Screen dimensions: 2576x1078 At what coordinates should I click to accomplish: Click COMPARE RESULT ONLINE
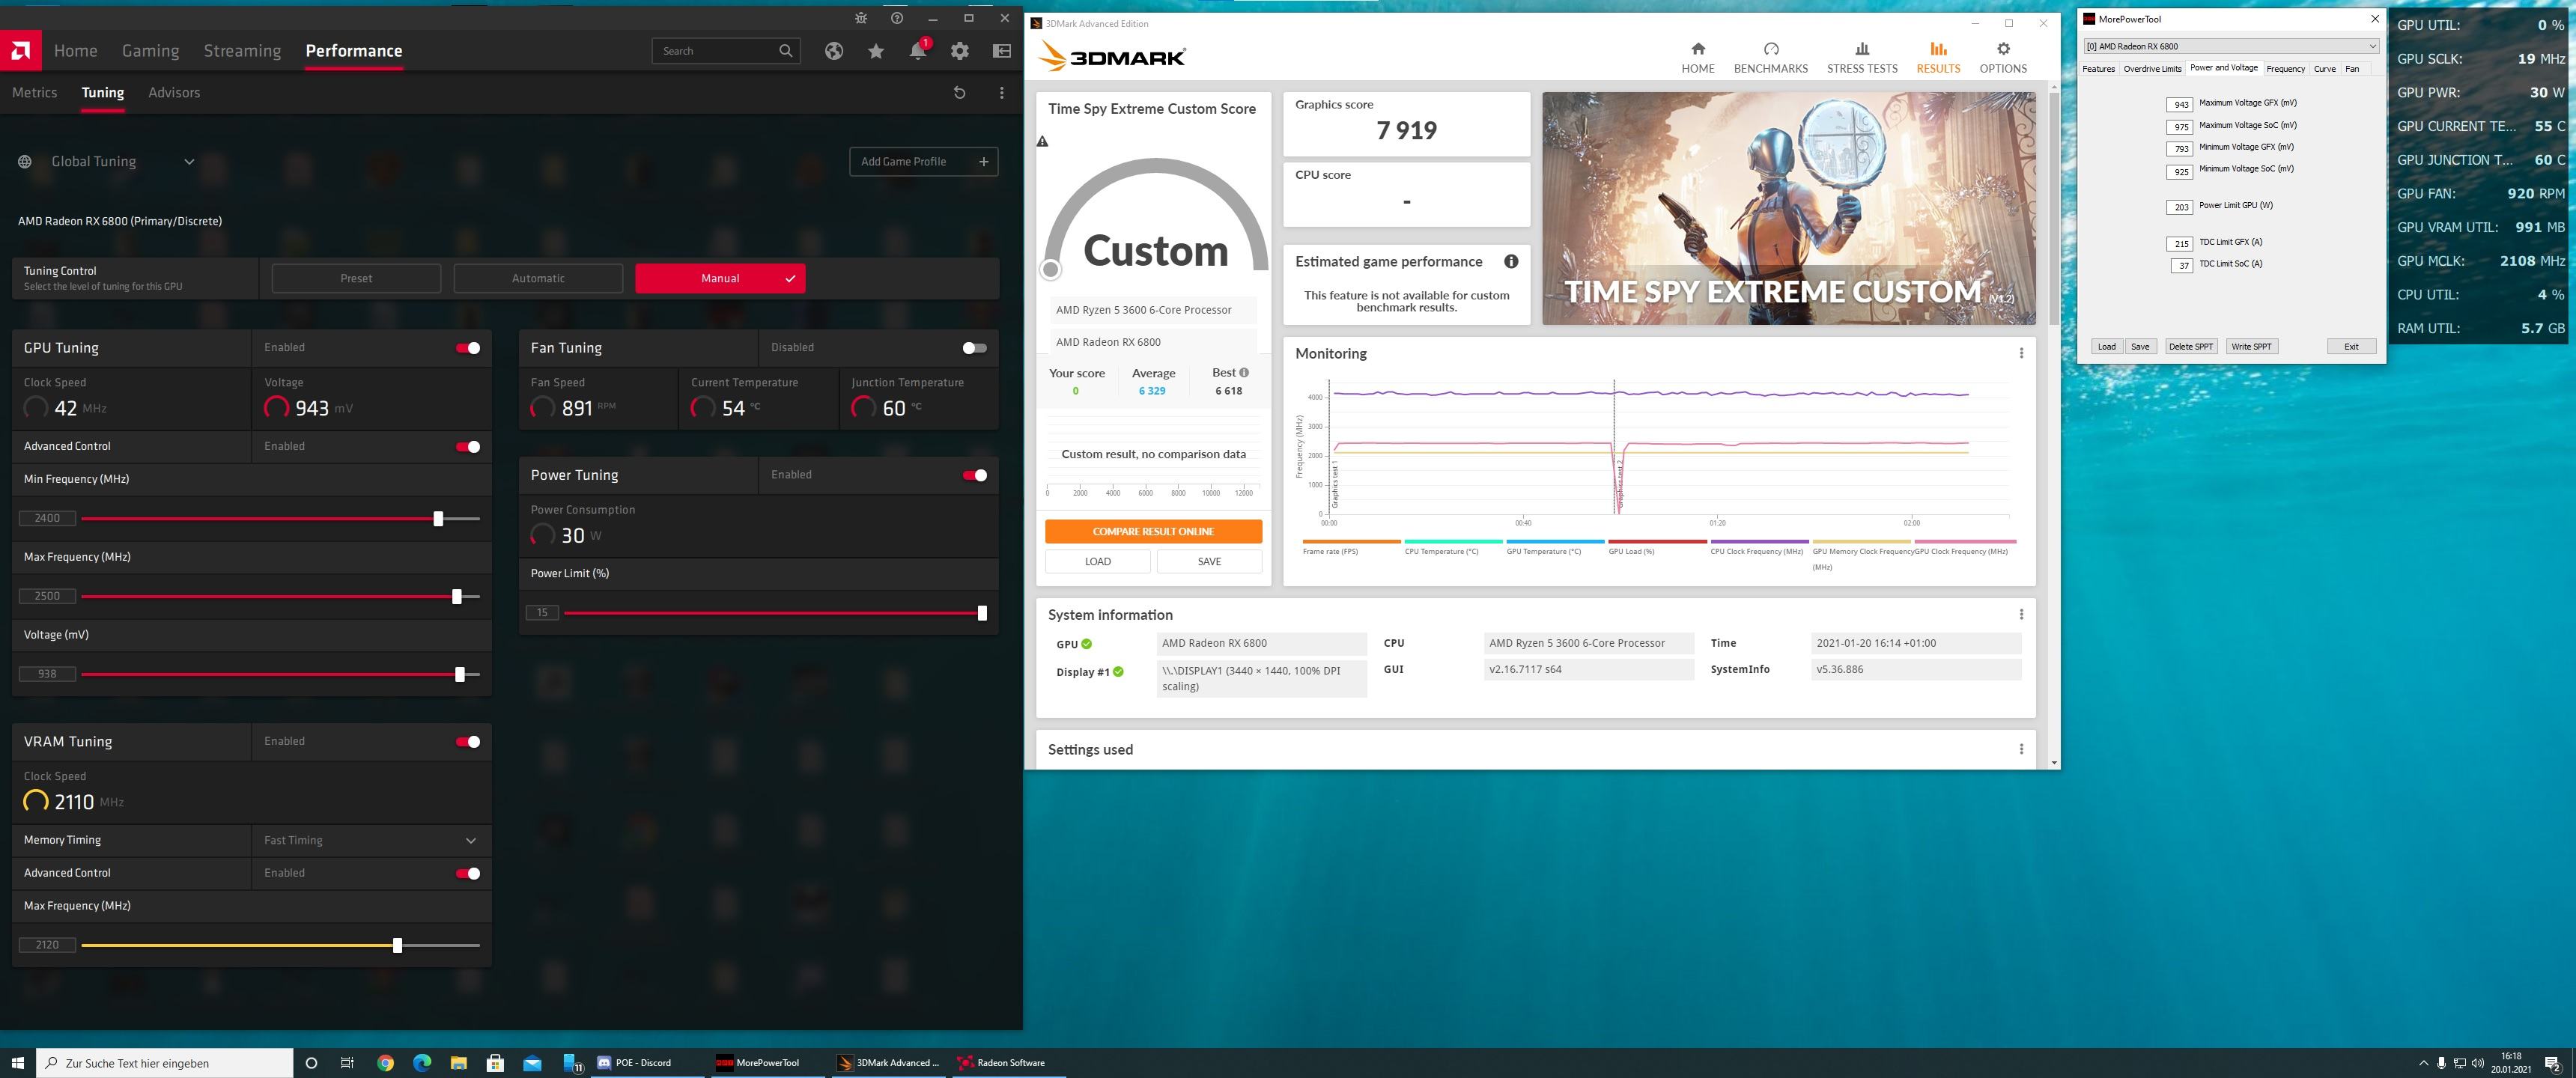1153,532
